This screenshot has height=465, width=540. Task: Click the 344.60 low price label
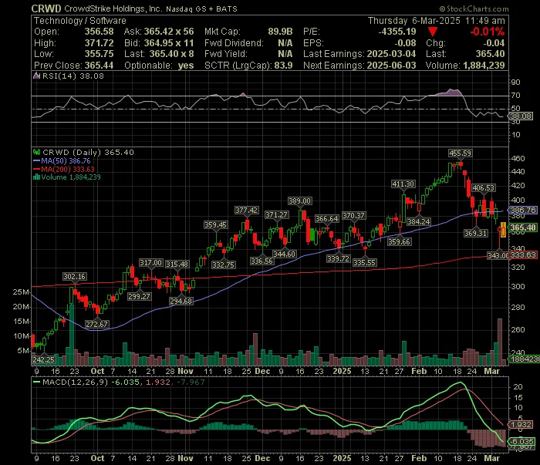[285, 254]
